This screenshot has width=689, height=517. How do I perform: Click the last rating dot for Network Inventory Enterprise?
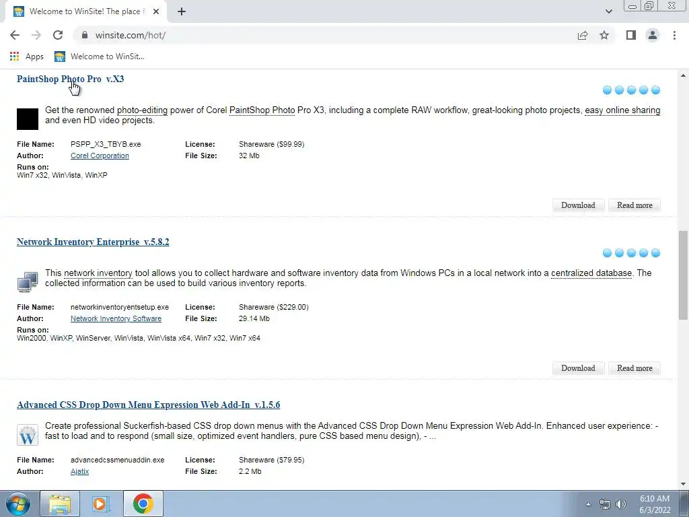[655, 253]
